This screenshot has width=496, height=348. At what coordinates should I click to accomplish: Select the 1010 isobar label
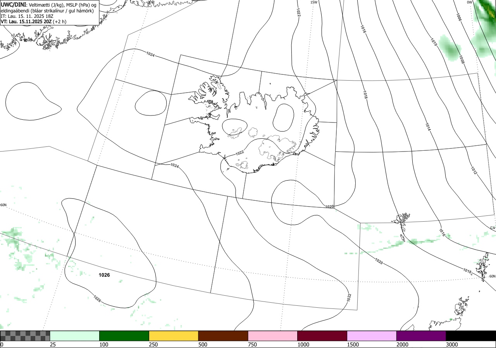[434, 42]
